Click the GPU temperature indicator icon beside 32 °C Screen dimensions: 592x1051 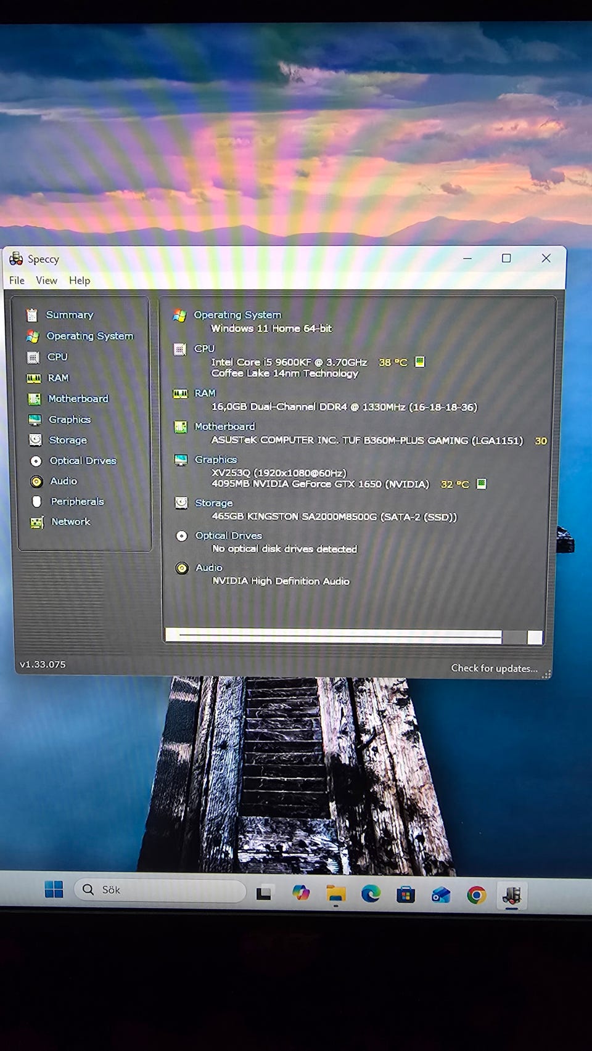[x=482, y=483]
